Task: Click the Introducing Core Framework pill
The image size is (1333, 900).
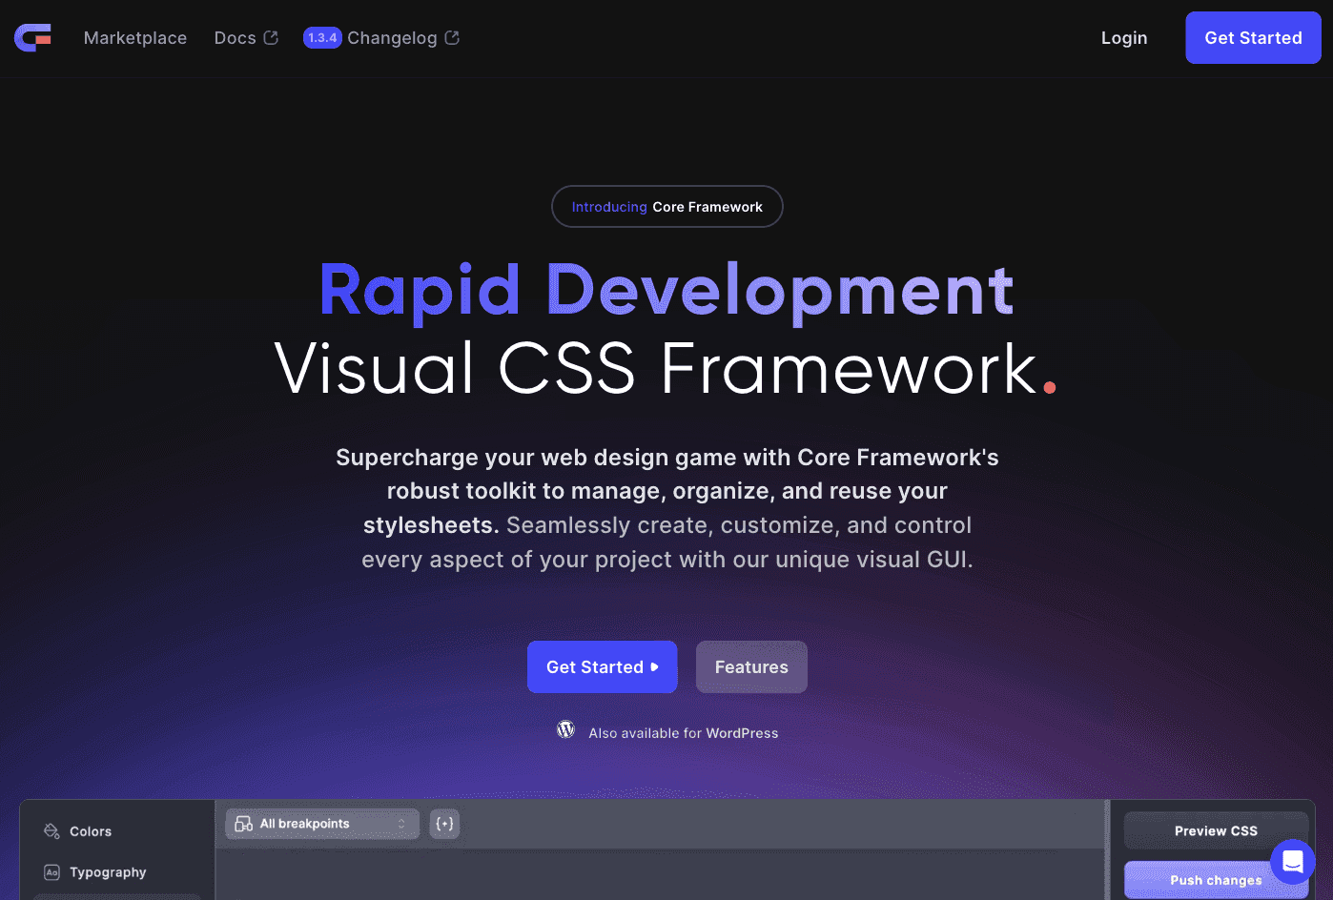Action: [667, 207]
